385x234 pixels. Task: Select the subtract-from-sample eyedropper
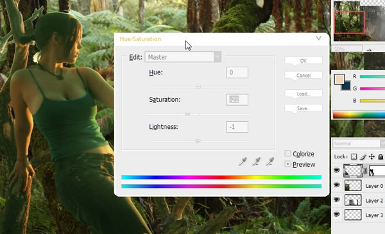270,162
